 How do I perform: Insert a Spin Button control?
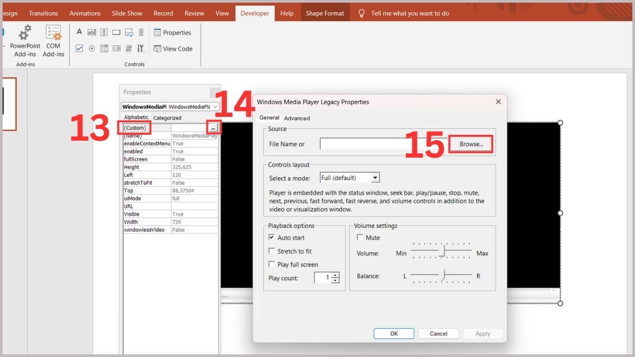(104, 32)
